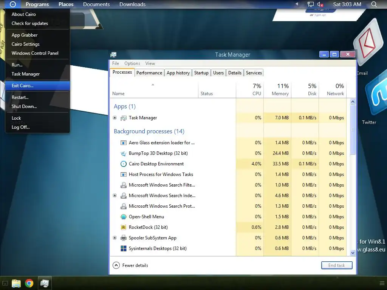Switch to the Details tab
387x290 pixels.
(x=235, y=73)
